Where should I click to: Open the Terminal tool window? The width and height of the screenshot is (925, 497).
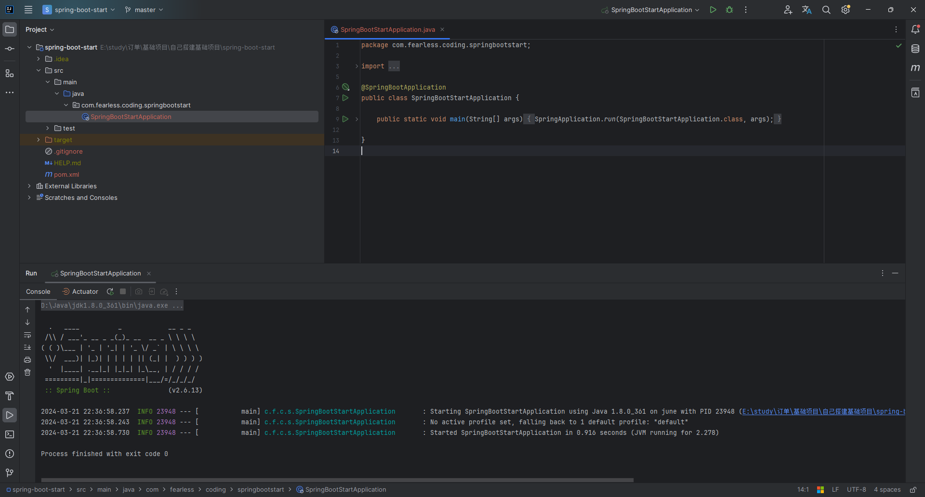point(10,434)
